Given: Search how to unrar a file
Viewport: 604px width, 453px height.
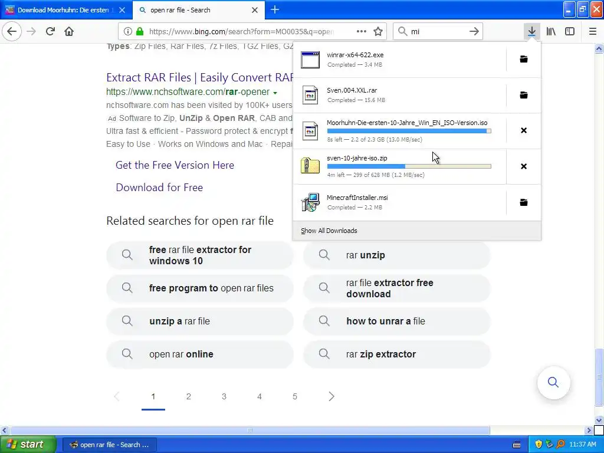Looking at the screenshot, I should [x=397, y=321].
